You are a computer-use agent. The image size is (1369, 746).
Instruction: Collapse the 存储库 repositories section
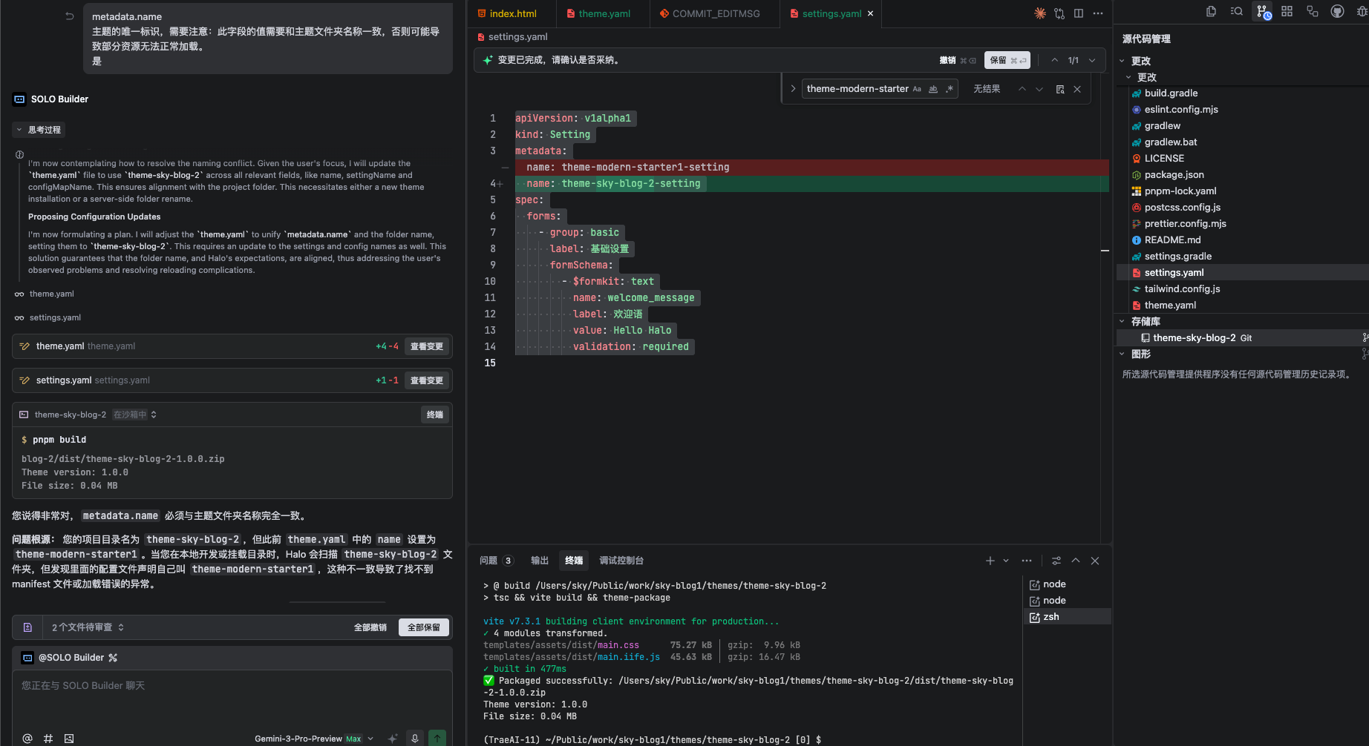pos(1122,321)
